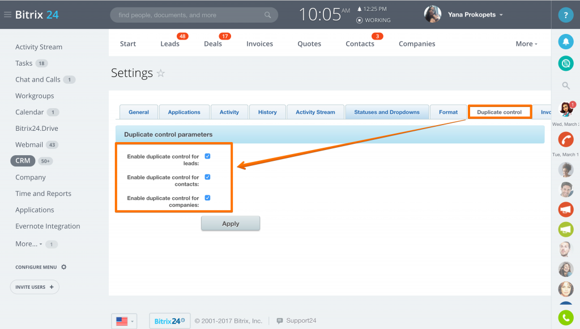580x329 pixels.
Task: Click the green phone dial icon
Action: pos(566,318)
